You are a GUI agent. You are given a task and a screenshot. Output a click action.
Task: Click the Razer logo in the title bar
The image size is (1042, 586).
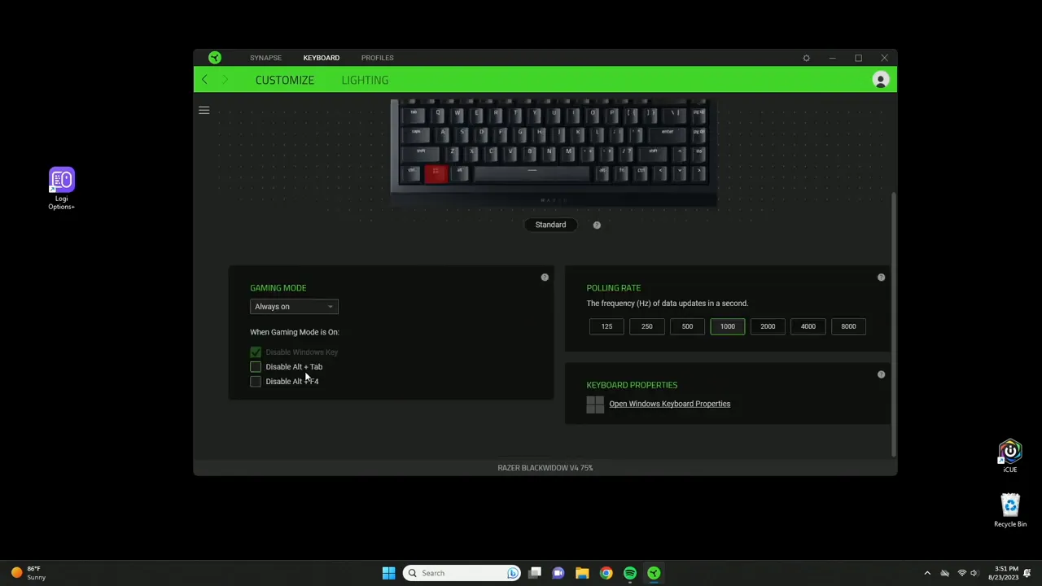(x=214, y=58)
